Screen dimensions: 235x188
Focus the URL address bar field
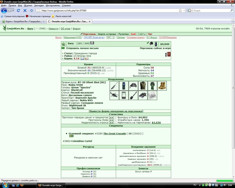click(109, 11)
